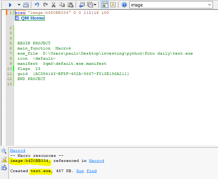The width and height of the screenshot is (218, 179).
Task: Click the Run link for test.exe
Action: point(80,171)
